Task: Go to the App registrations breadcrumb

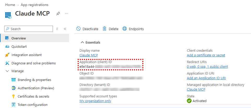Action: pyautogui.click(x=35, y=5)
